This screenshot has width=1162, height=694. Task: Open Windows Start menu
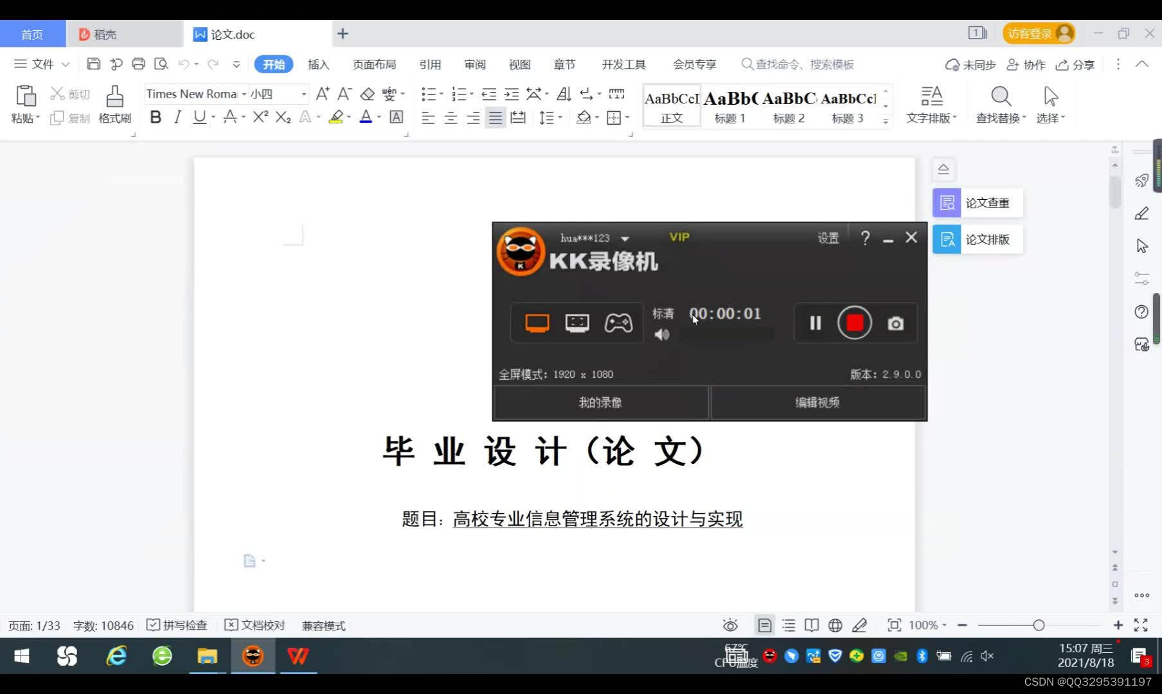pos(22,656)
